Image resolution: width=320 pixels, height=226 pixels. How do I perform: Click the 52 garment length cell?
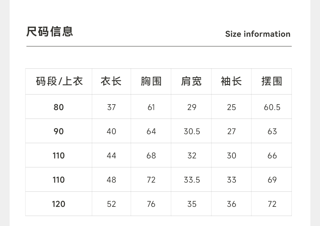point(111,204)
